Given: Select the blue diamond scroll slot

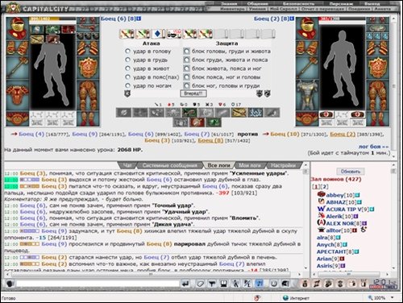Looking at the screenshot, I should (157, 34).
